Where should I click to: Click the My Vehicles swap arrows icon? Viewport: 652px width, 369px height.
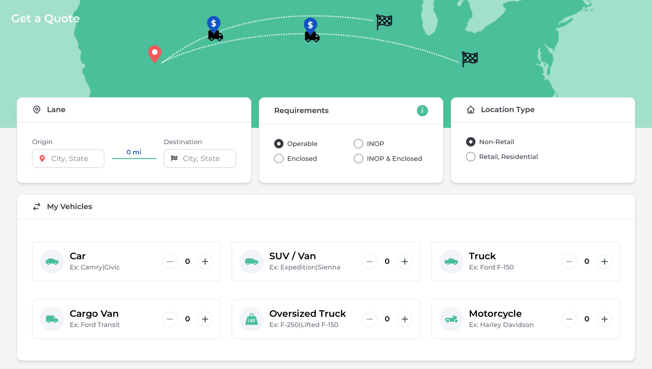37,207
